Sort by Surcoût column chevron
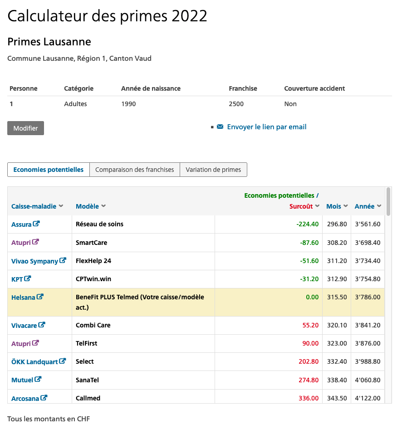The width and height of the screenshot is (397, 429). [317, 206]
